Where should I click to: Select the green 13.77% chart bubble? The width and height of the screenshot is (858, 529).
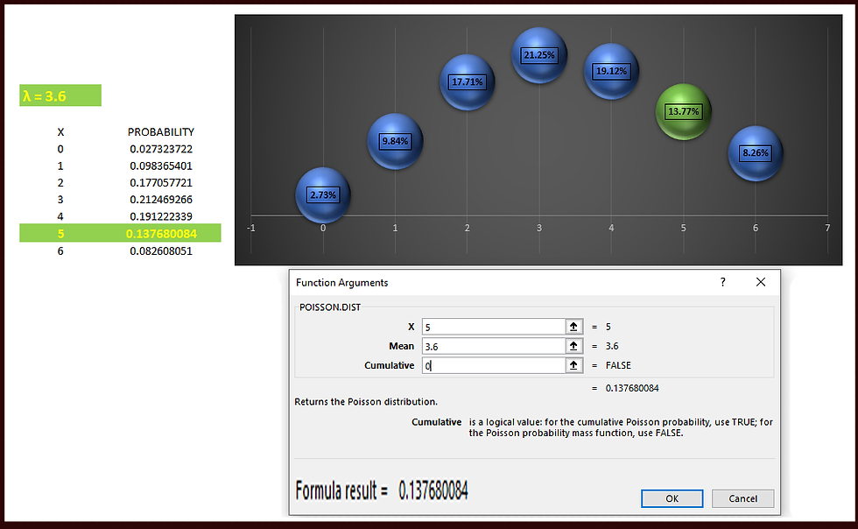pyautogui.click(x=684, y=112)
